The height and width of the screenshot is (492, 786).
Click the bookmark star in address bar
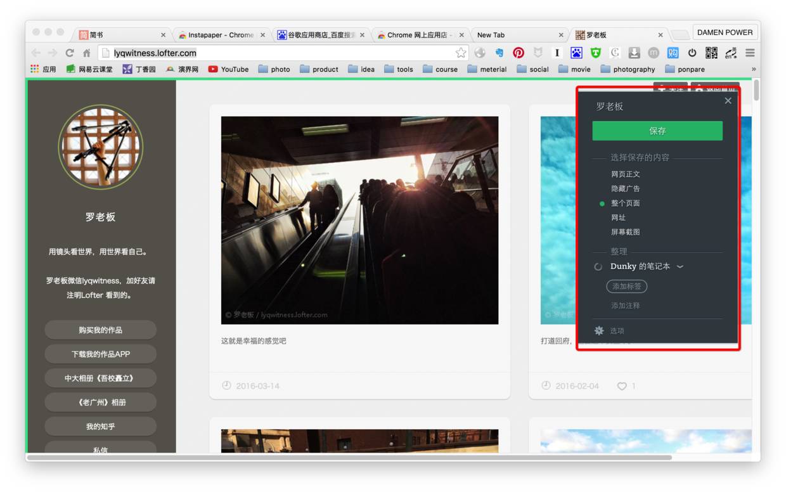click(x=461, y=53)
